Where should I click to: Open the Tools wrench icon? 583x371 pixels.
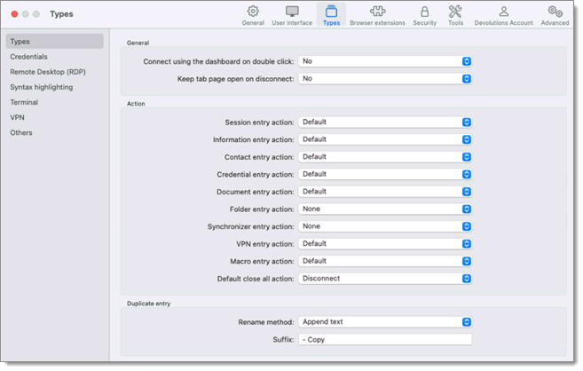455,12
